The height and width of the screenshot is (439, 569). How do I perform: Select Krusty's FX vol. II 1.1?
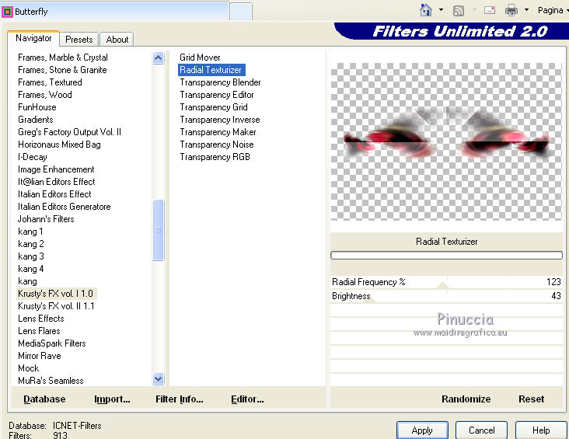click(x=56, y=306)
